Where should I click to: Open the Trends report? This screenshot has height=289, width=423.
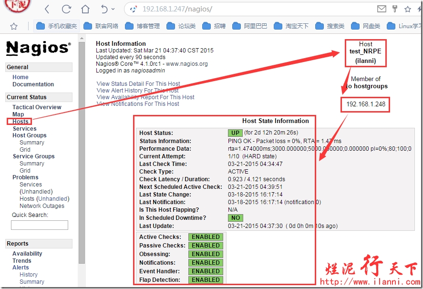point(22,261)
